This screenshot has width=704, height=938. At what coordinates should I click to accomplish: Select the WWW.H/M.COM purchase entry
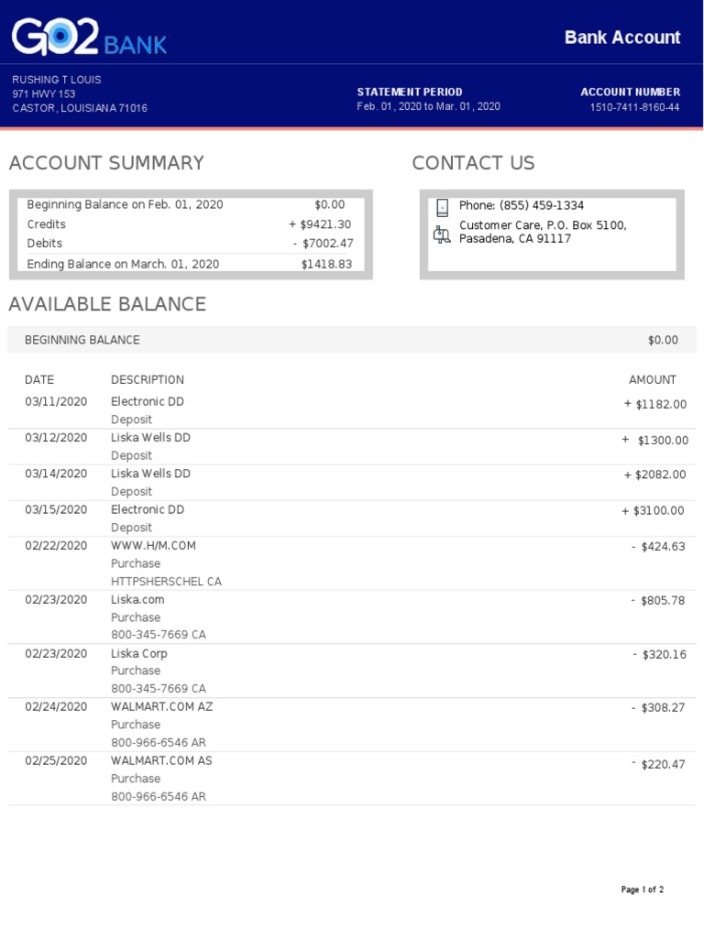[153, 546]
